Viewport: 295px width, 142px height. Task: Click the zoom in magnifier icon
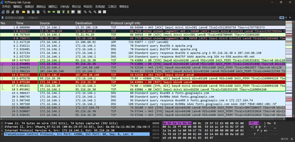tap(85, 12)
